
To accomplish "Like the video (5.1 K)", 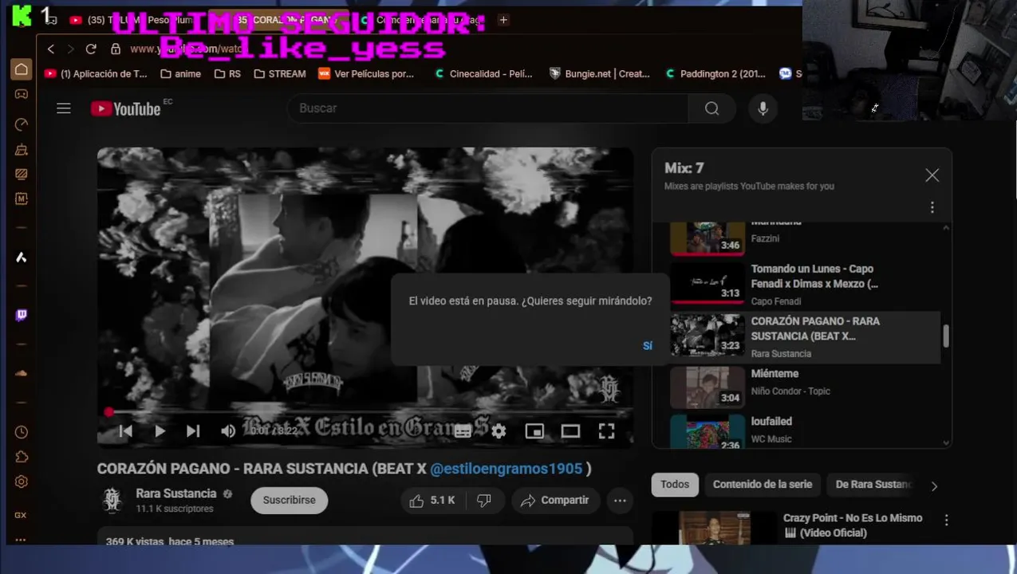I will [432, 501].
